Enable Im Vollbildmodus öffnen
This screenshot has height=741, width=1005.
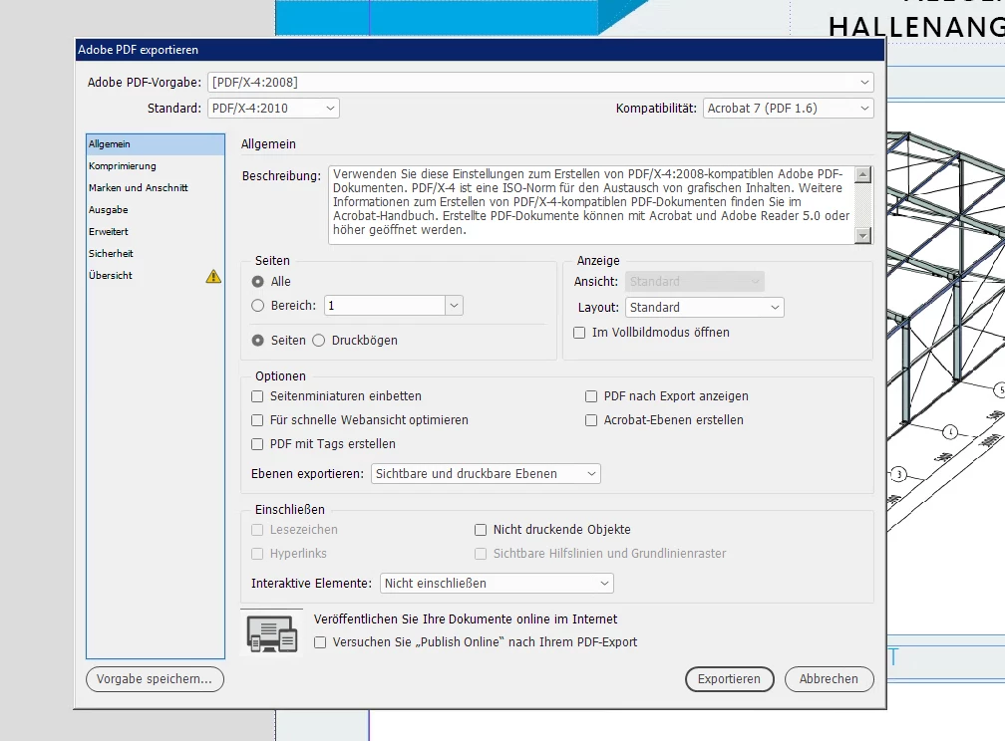pos(579,333)
